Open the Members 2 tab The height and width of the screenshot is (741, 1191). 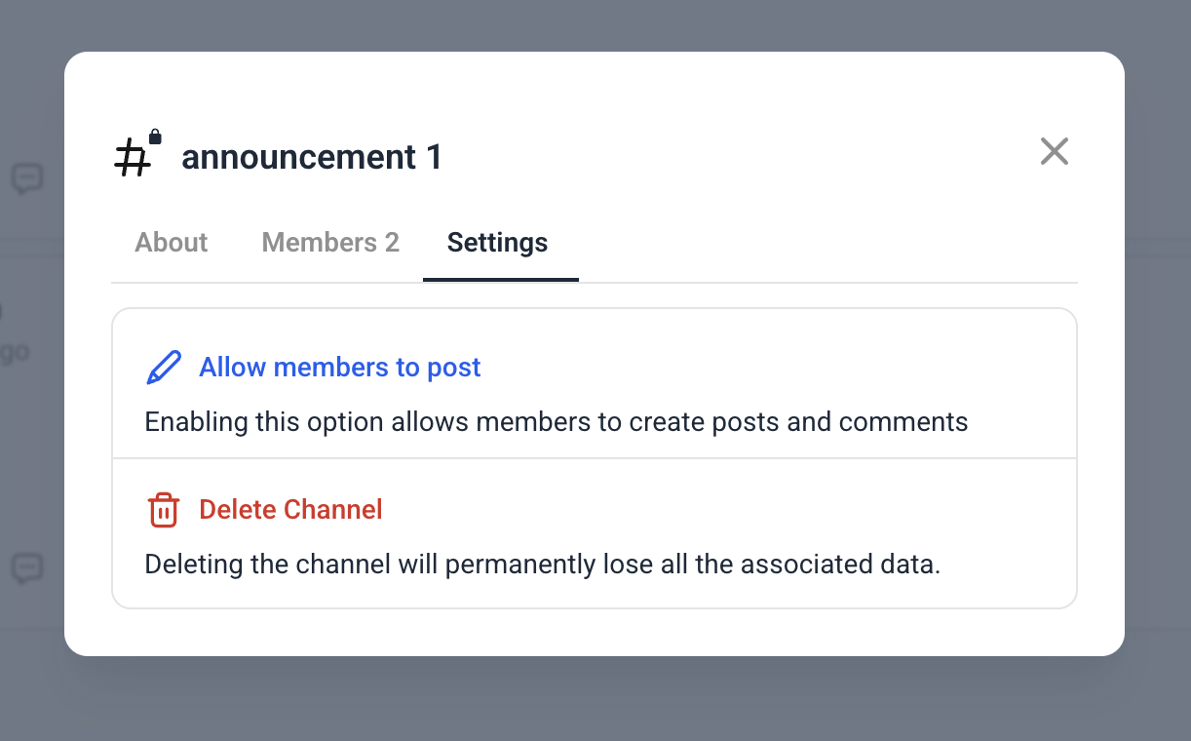(330, 242)
